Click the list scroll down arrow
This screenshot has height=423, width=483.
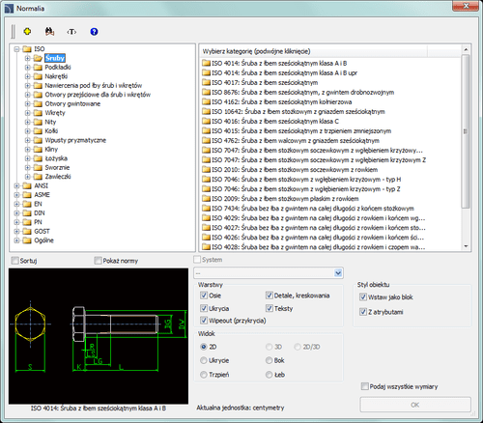point(466,246)
